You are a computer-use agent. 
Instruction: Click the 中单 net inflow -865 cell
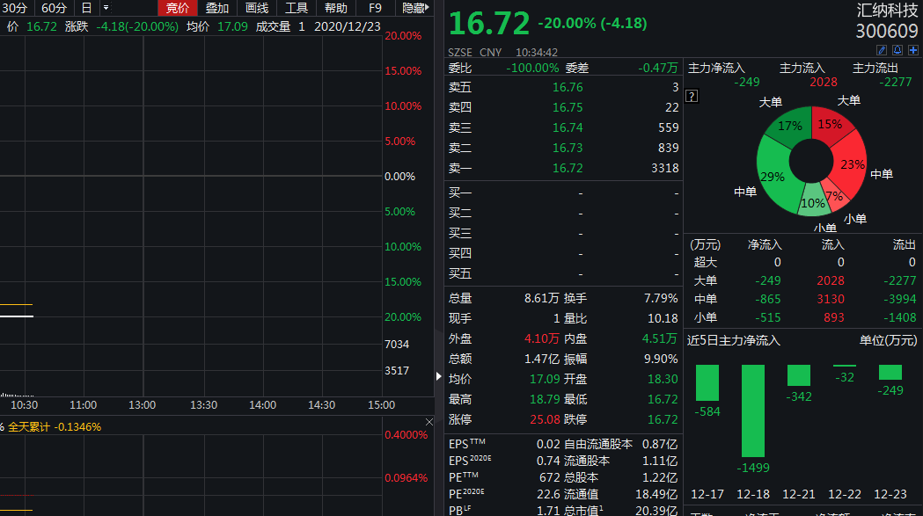[x=767, y=299]
